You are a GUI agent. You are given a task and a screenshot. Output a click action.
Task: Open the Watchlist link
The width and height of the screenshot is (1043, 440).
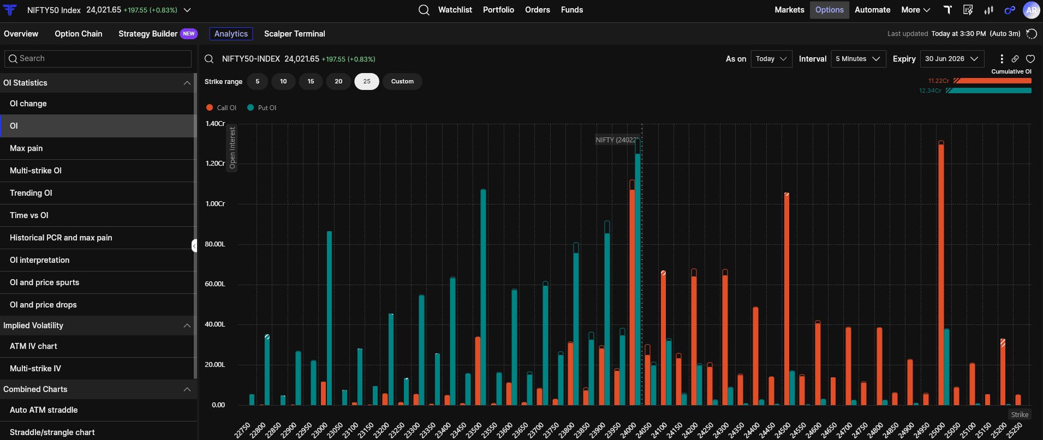pyautogui.click(x=455, y=10)
